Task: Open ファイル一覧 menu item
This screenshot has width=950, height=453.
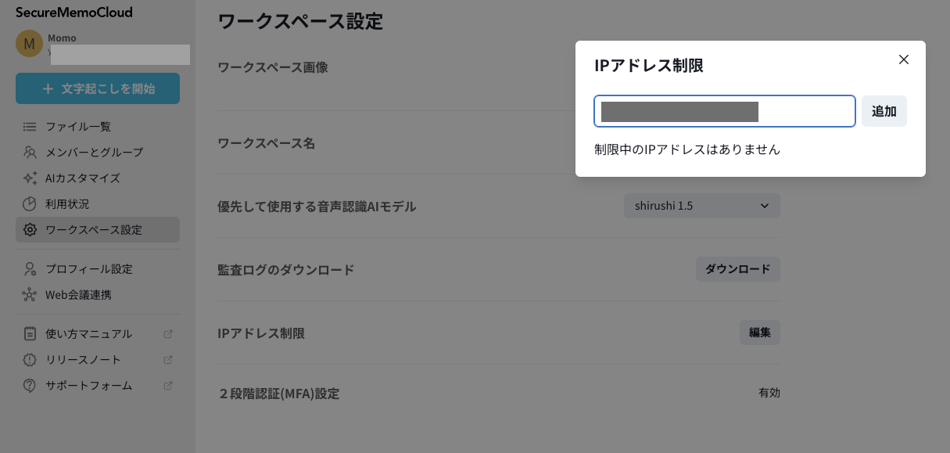Action: pyautogui.click(x=78, y=126)
